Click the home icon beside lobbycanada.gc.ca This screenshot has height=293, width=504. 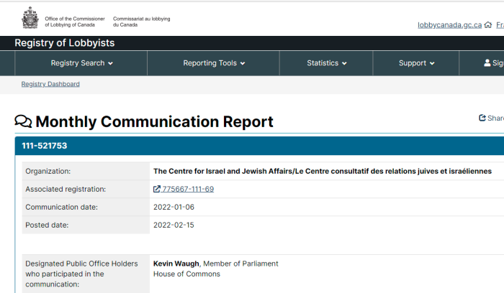[x=488, y=25]
